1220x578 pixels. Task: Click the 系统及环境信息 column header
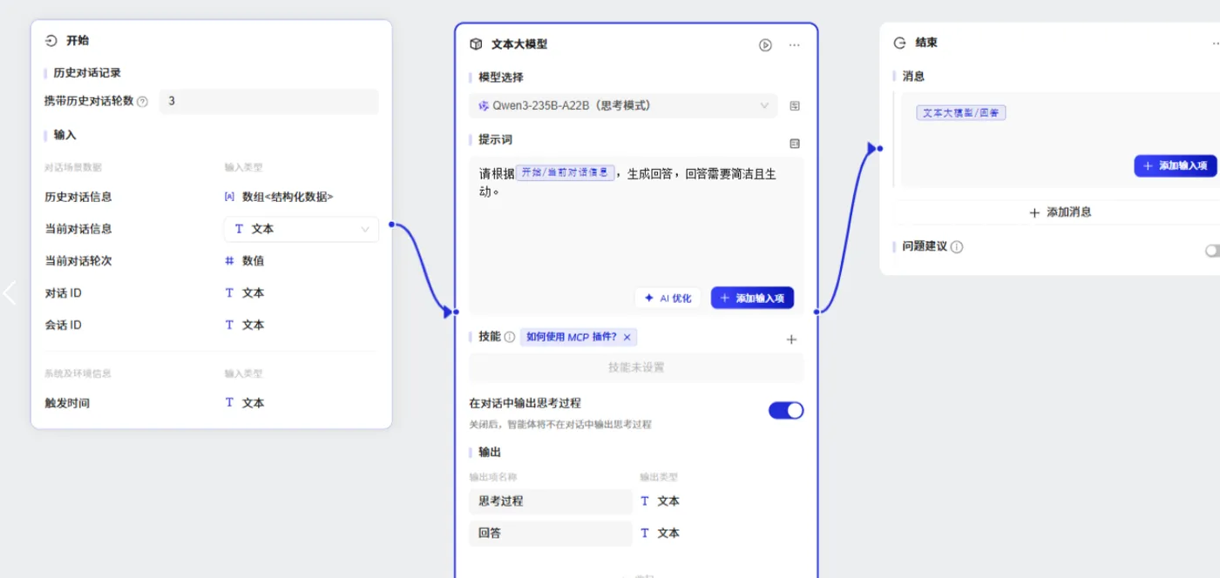(78, 373)
